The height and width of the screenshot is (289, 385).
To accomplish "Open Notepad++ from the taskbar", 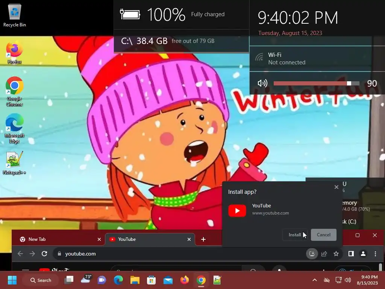I will (217, 280).
